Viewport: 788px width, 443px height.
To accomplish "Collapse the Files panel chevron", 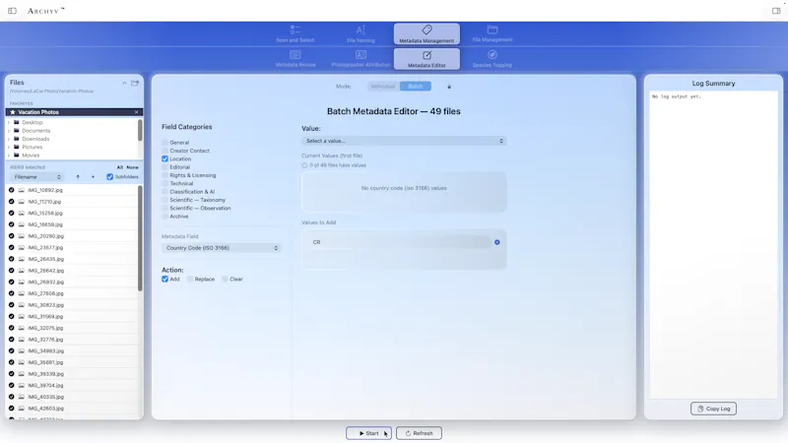I will pyautogui.click(x=124, y=83).
